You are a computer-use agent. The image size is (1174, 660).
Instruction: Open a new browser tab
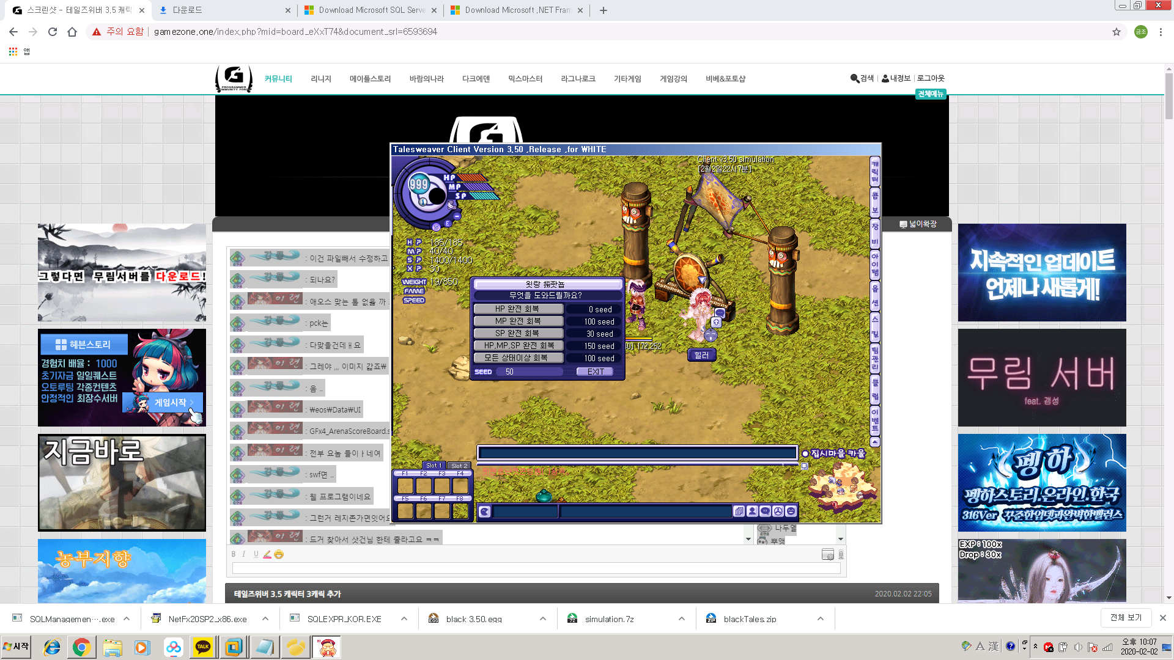604,10
